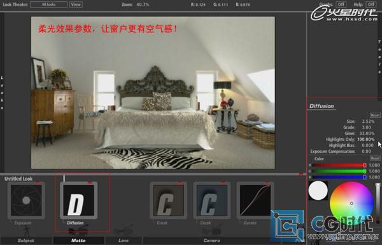
Task: Select the Curves tool thumbnail
Action: (x=255, y=200)
